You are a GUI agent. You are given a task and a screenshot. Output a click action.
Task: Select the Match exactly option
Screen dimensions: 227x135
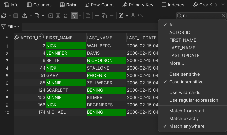(184, 118)
